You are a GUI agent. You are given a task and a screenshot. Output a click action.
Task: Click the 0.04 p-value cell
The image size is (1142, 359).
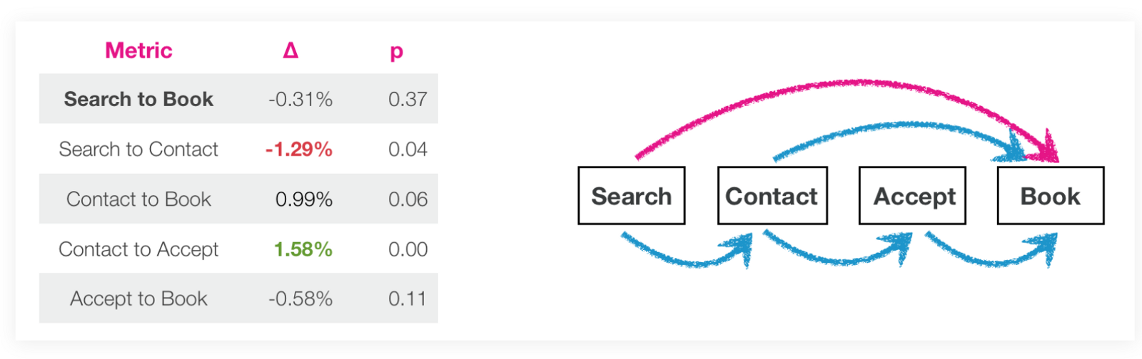pos(408,149)
